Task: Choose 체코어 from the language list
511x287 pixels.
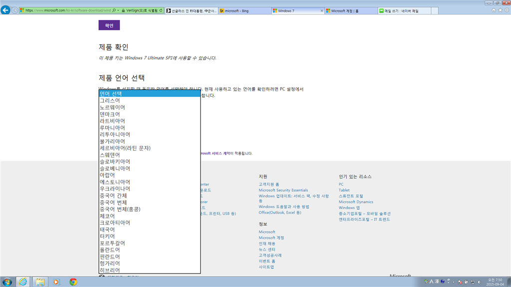Action: click(150, 216)
